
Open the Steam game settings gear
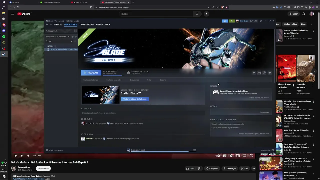coord(254,73)
